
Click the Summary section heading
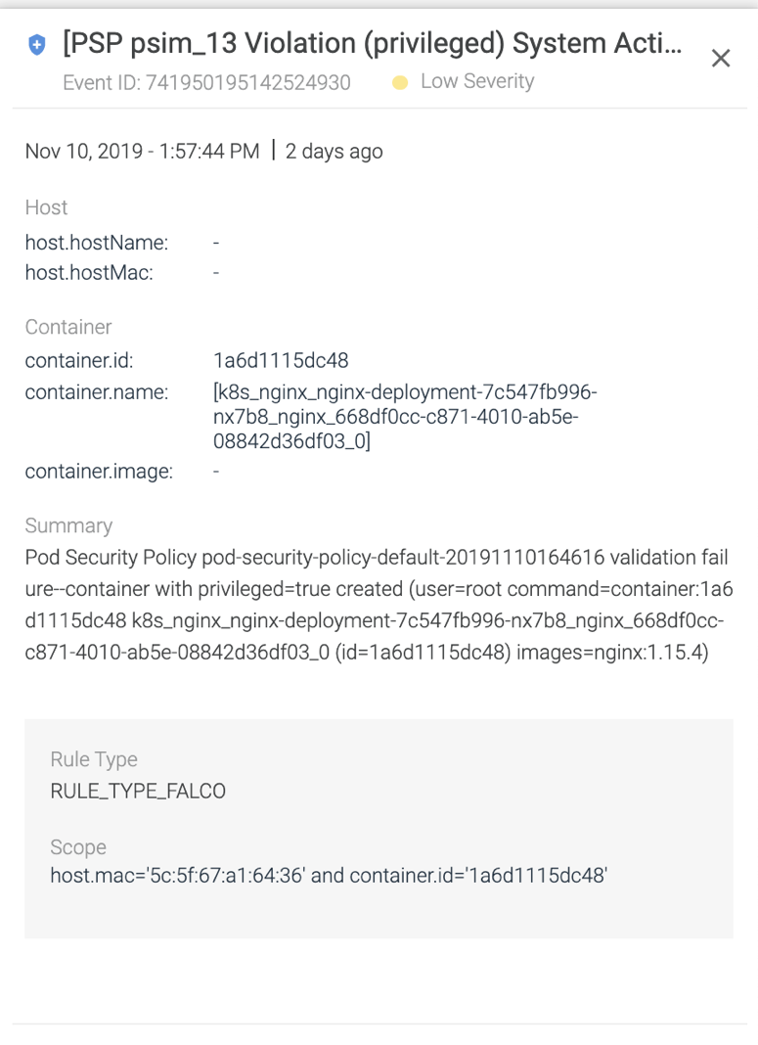tap(68, 525)
